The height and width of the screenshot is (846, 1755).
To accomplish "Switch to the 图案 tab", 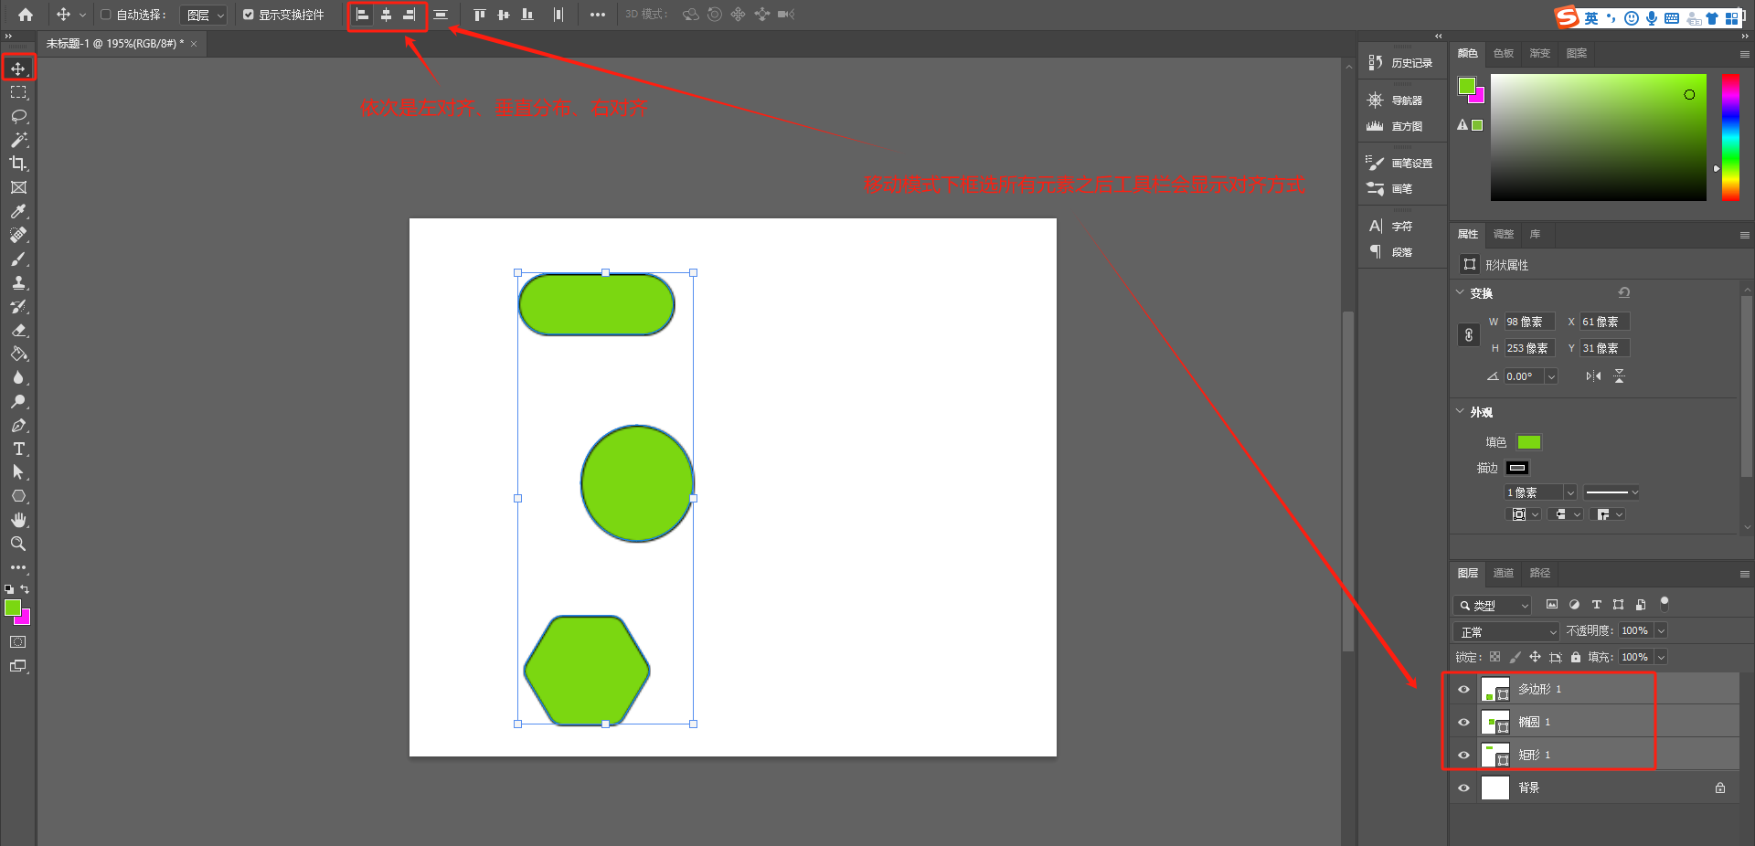I will (1577, 53).
